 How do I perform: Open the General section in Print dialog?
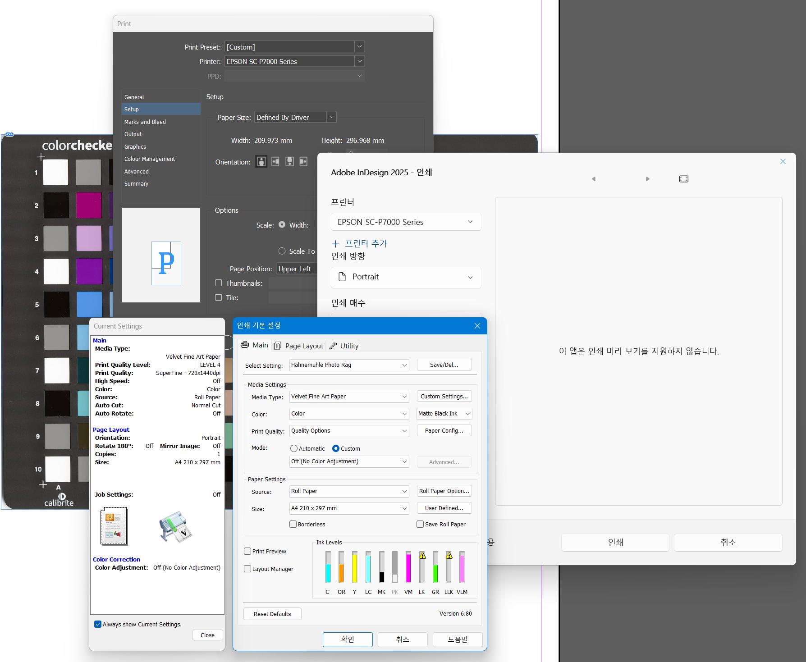(161, 97)
